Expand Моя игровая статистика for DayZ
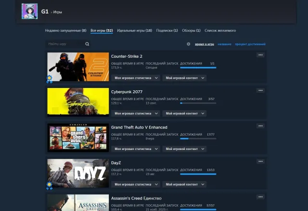This screenshot has height=211, width=308. pos(136,185)
